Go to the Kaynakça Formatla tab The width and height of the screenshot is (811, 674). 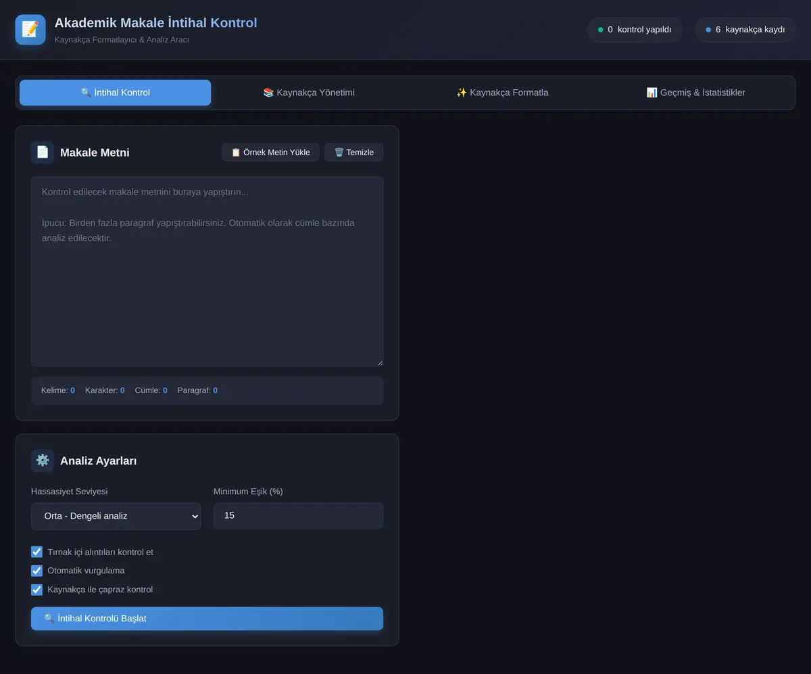[x=502, y=93]
